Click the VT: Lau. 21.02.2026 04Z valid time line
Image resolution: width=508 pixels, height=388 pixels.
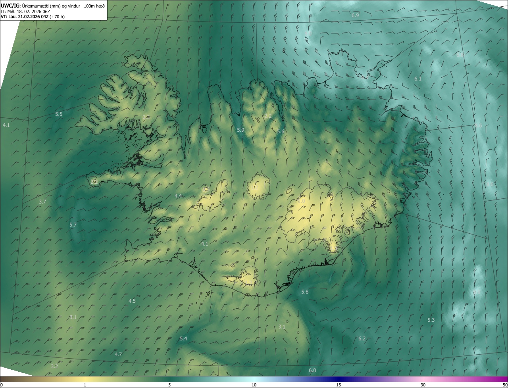[x=33, y=17]
